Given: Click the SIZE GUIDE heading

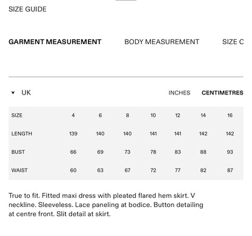Looking at the screenshot, I should click(x=27, y=9).
